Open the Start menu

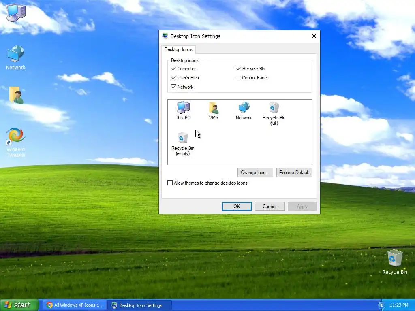19,305
